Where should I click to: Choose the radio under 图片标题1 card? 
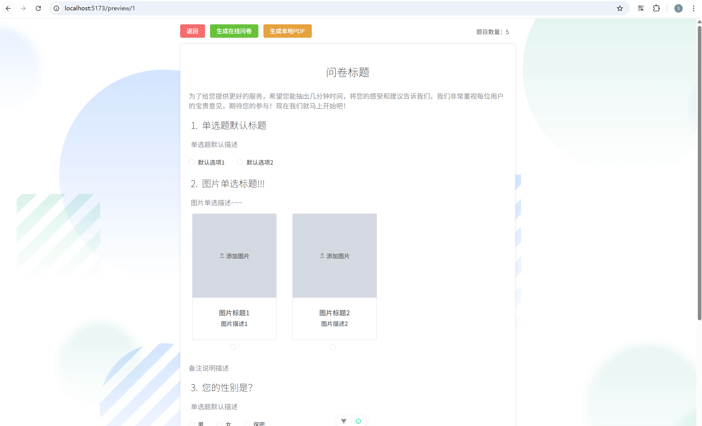tap(232, 347)
